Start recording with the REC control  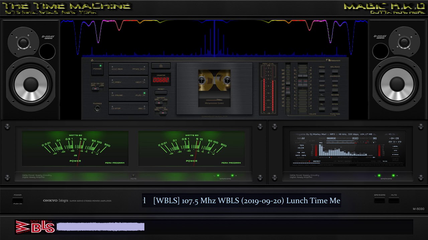(139, 108)
